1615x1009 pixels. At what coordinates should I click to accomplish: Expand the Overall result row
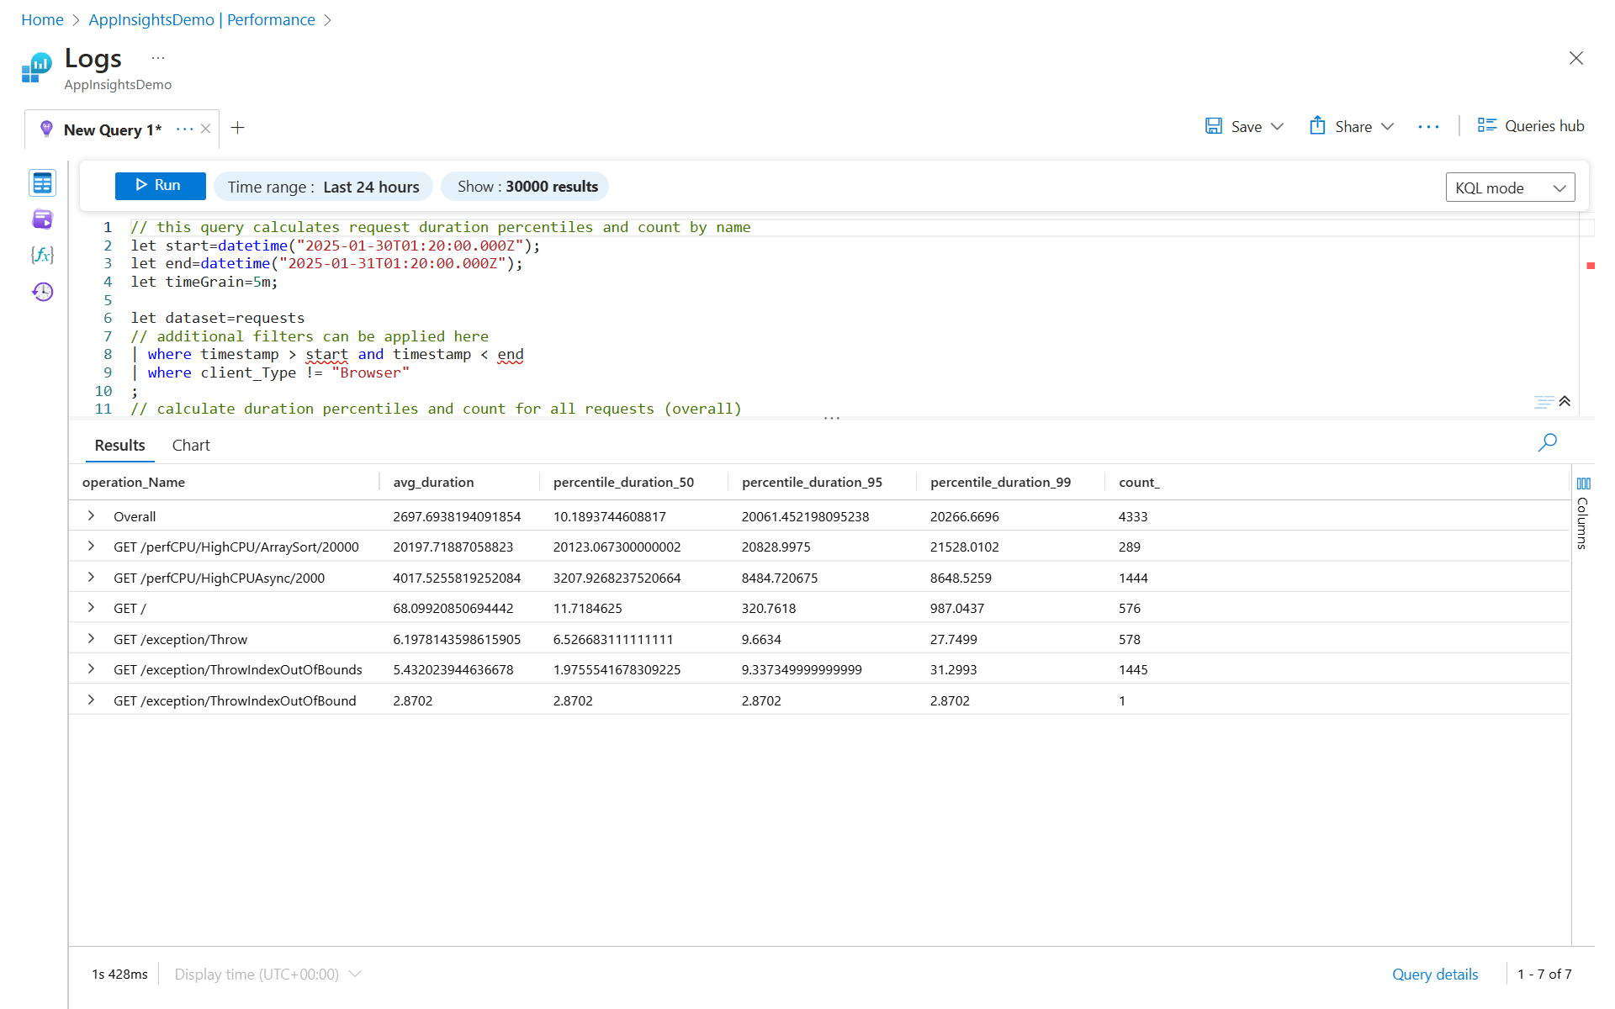coord(91,516)
